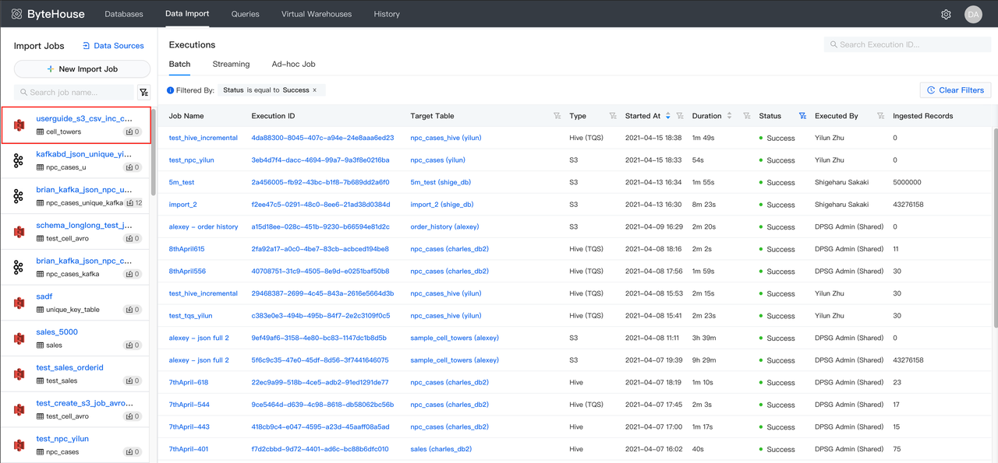Open the Target Table column filter dropdown
Image resolution: width=998 pixels, height=463 pixels.
(x=557, y=116)
